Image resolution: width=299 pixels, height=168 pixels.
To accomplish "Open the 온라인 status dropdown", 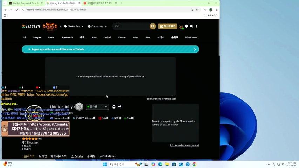I will [97, 107].
